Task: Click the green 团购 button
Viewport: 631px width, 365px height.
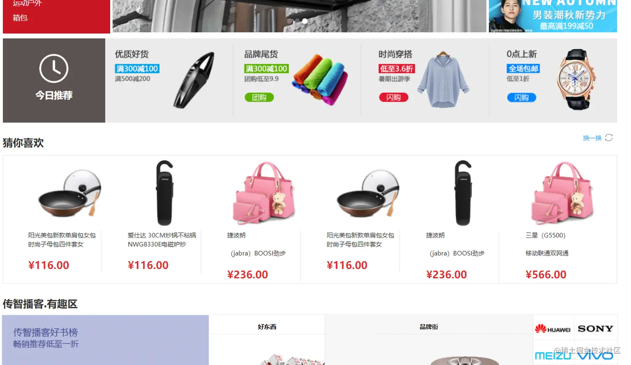Action: (259, 97)
